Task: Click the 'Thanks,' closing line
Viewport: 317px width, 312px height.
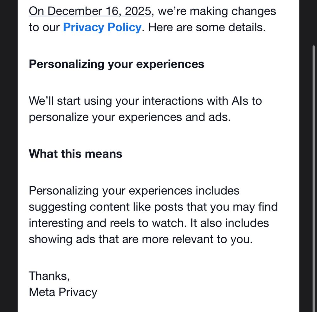Action: tap(49, 276)
